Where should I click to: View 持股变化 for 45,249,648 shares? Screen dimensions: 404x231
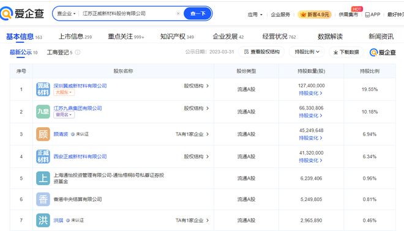point(310,138)
